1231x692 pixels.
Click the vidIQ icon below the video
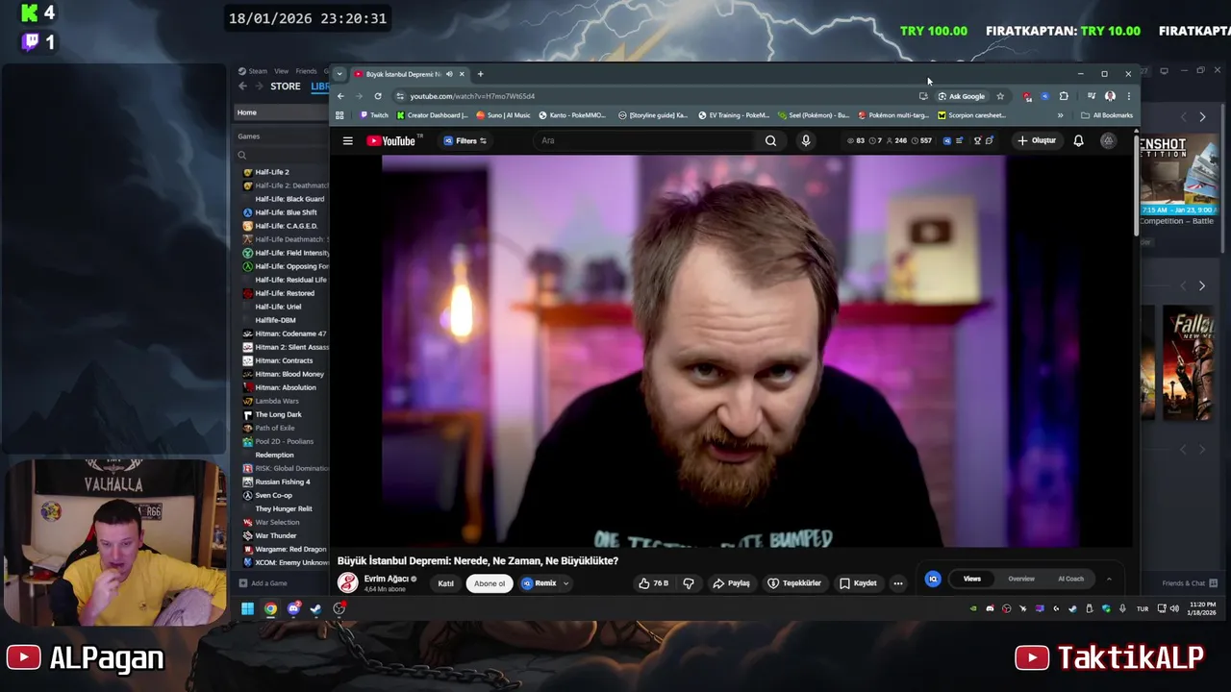point(932,579)
